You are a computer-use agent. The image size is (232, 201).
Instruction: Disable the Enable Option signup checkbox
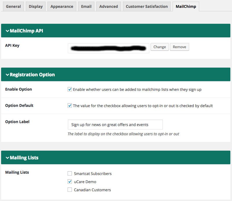tap(70, 89)
